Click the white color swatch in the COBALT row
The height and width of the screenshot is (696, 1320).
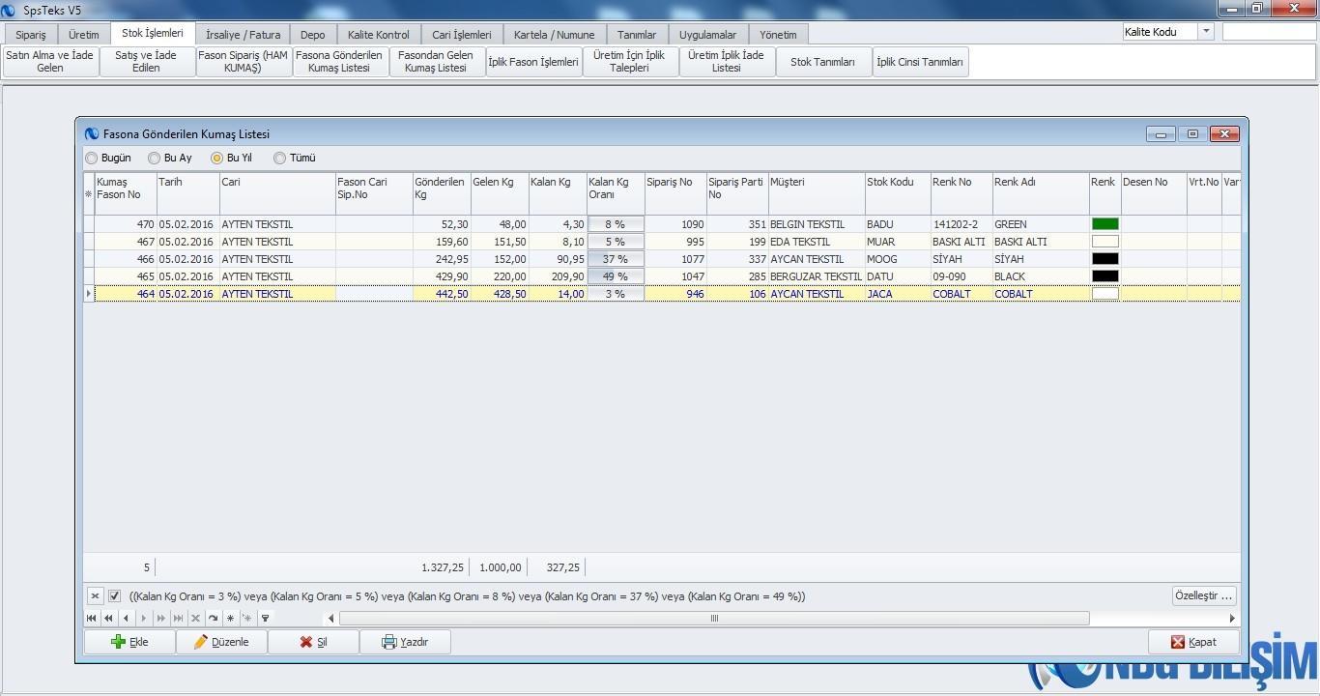click(1105, 294)
